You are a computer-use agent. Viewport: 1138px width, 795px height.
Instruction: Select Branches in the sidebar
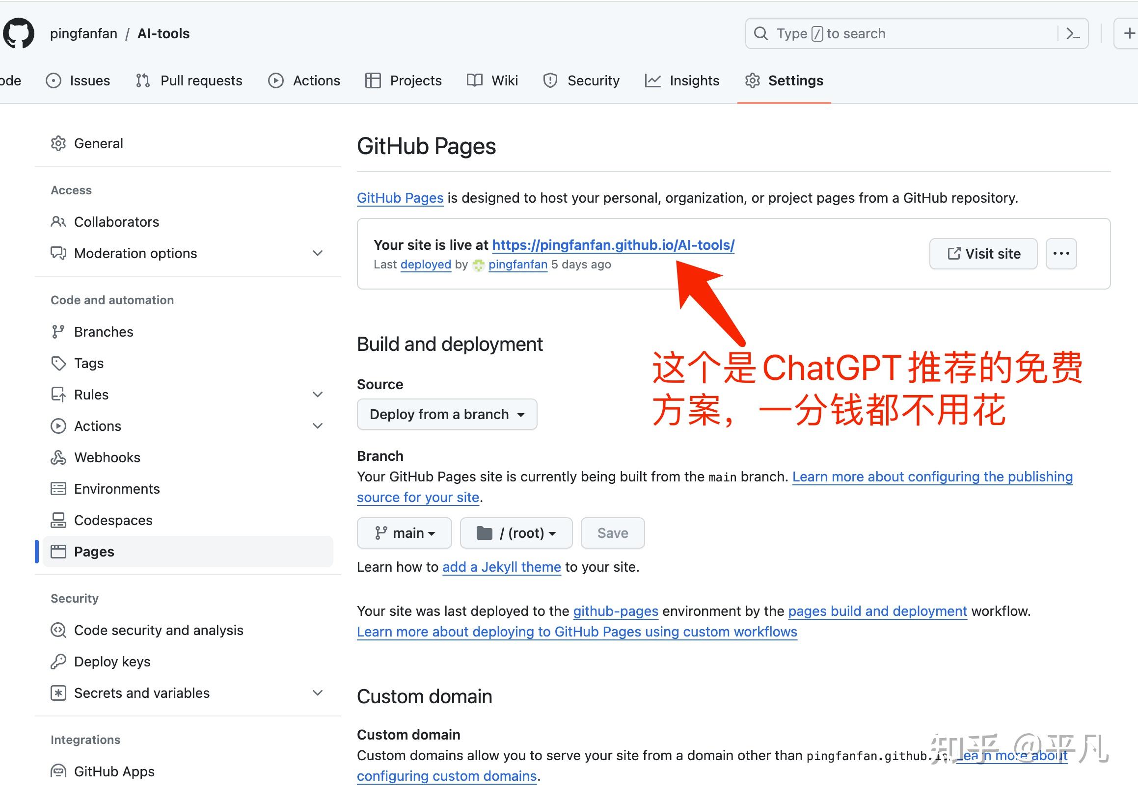point(103,331)
